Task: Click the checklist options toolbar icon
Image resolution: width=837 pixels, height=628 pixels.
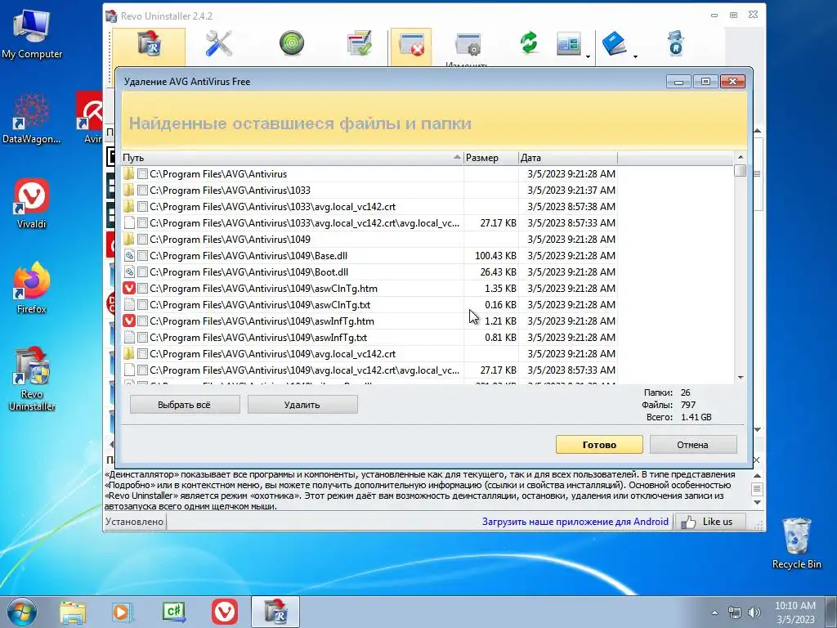Action: point(360,43)
